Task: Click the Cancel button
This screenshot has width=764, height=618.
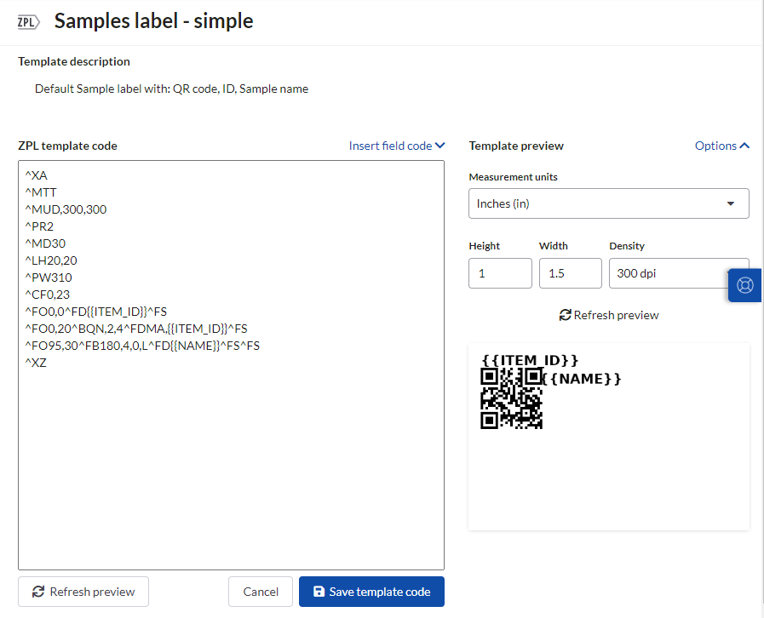Action: click(x=261, y=592)
